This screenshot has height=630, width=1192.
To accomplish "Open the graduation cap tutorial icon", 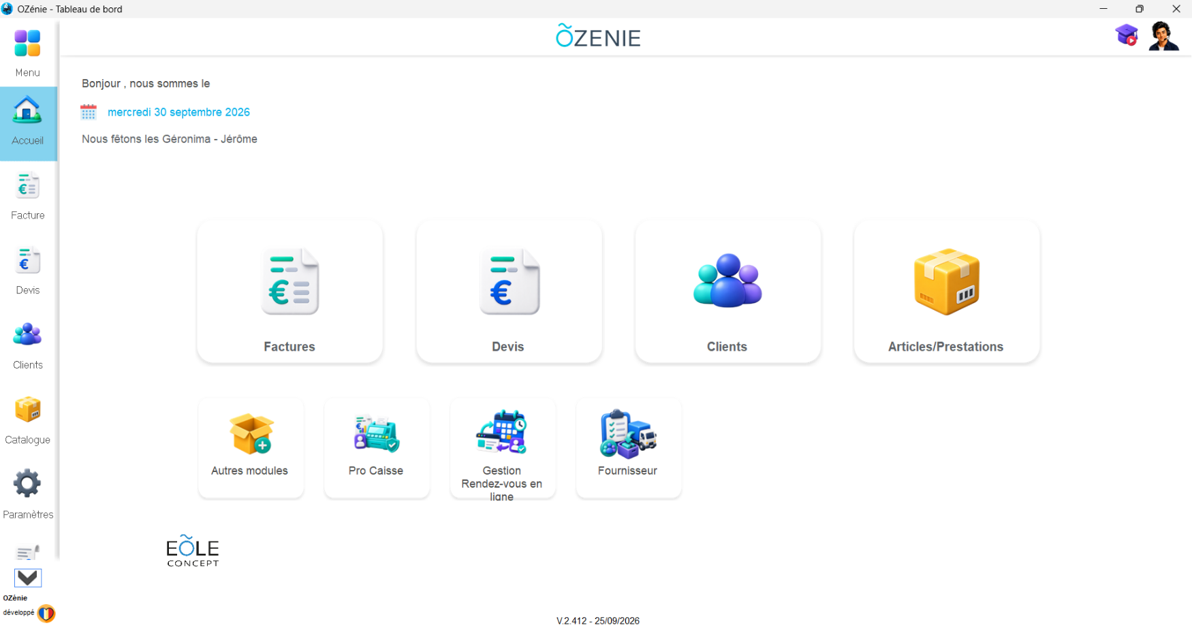I will pos(1127,35).
